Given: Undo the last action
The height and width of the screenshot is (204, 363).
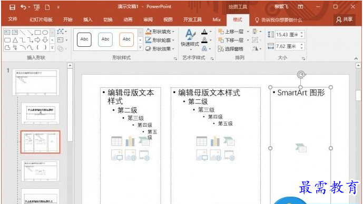Looking at the screenshot, I should click(x=23, y=7).
